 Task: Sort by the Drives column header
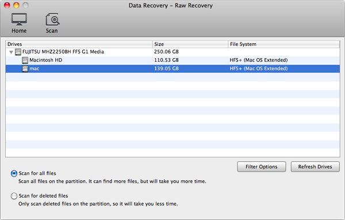[79, 44]
